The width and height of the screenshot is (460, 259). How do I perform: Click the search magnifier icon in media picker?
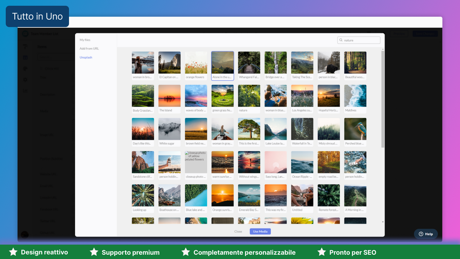coord(341,40)
